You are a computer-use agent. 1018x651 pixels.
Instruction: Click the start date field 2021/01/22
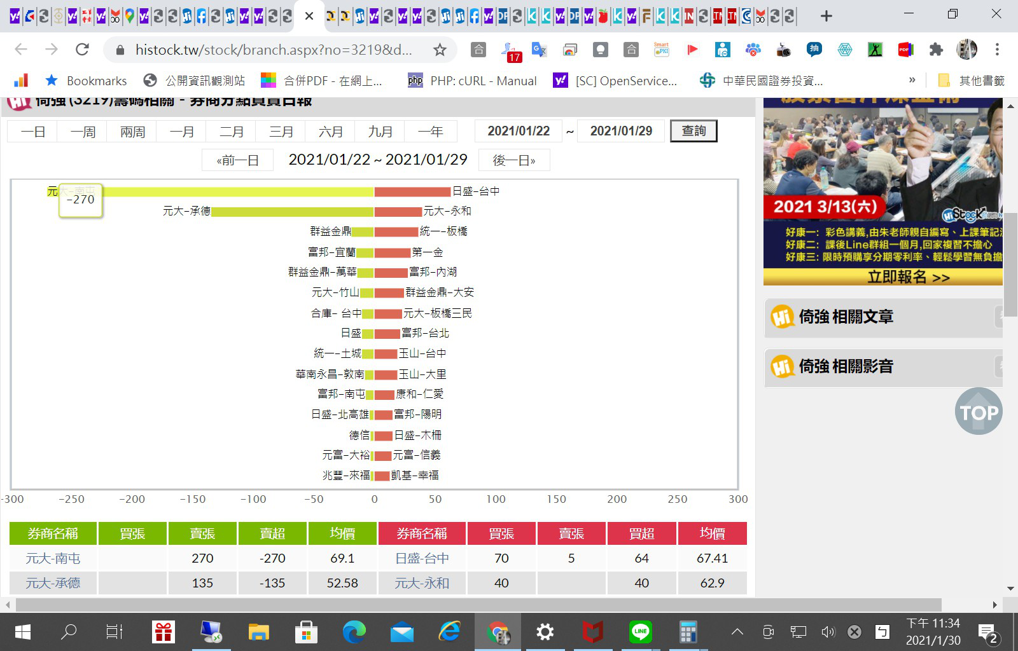point(519,131)
